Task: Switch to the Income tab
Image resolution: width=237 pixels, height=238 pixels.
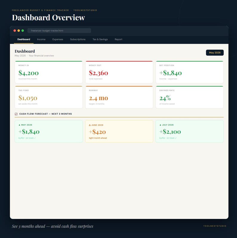Action: pos(41,39)
